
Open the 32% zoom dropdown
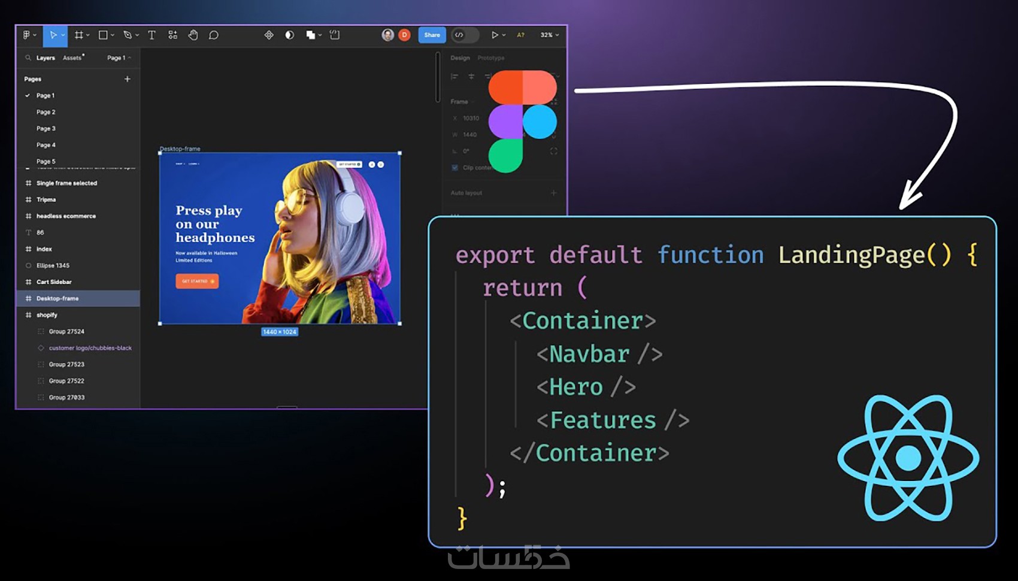549,35
